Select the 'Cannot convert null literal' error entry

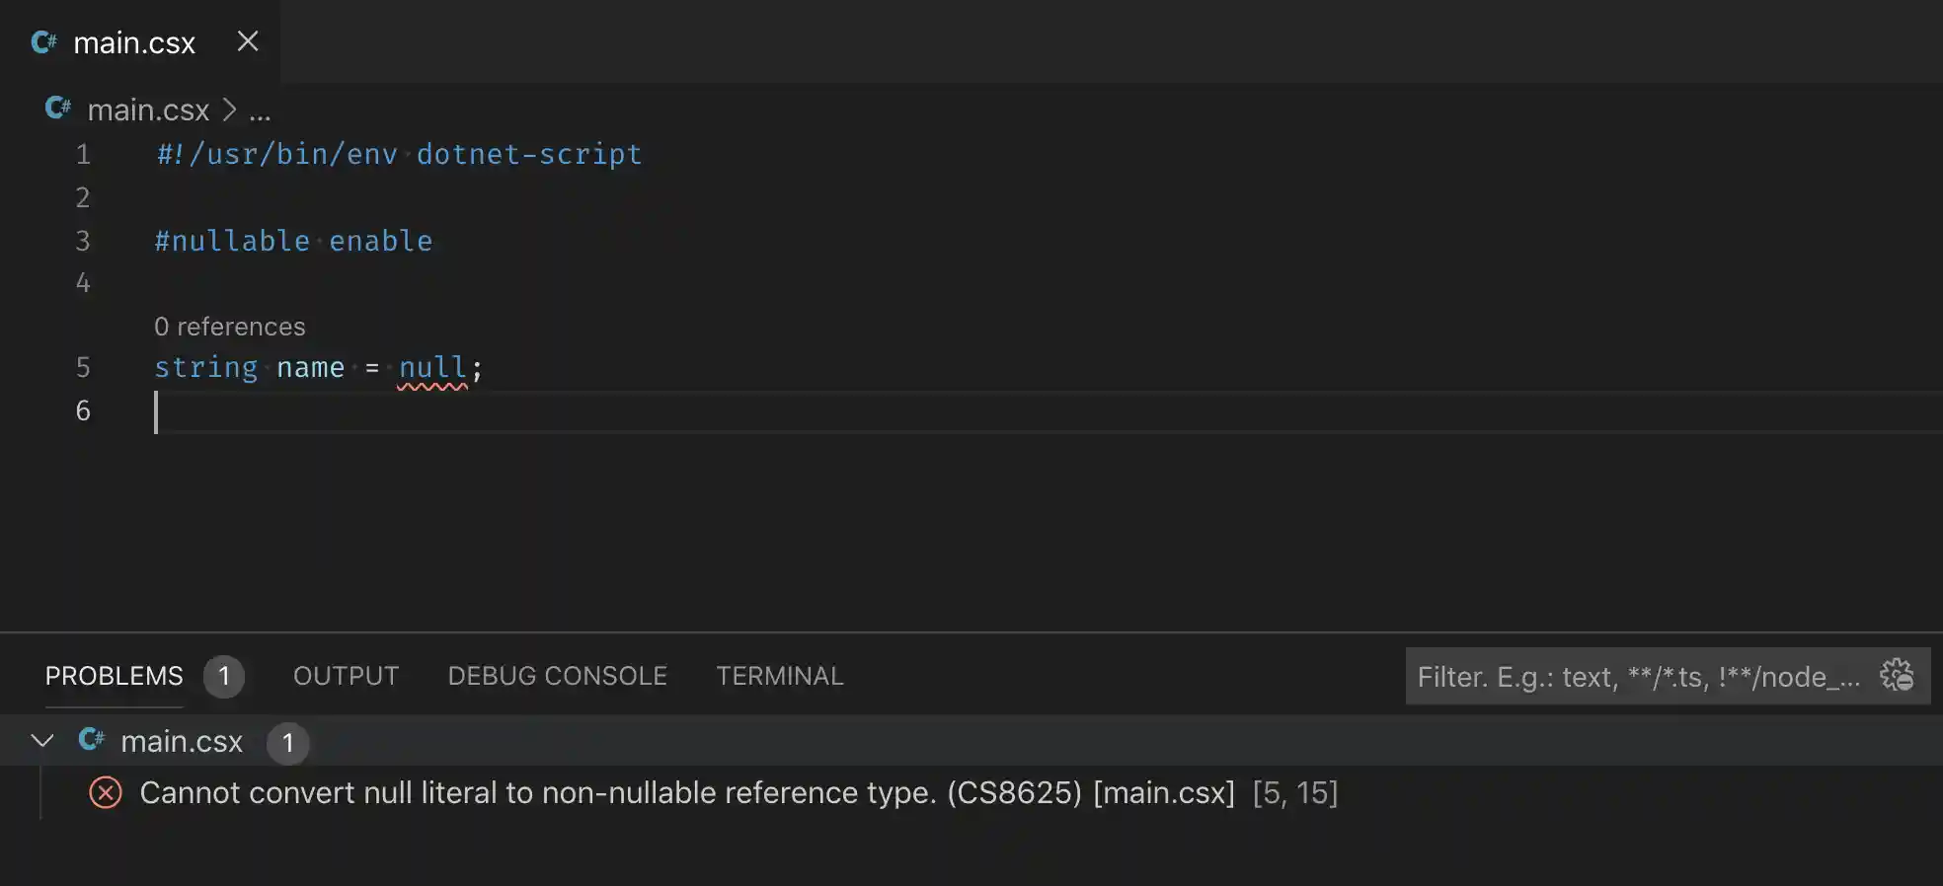pos(612,793)
